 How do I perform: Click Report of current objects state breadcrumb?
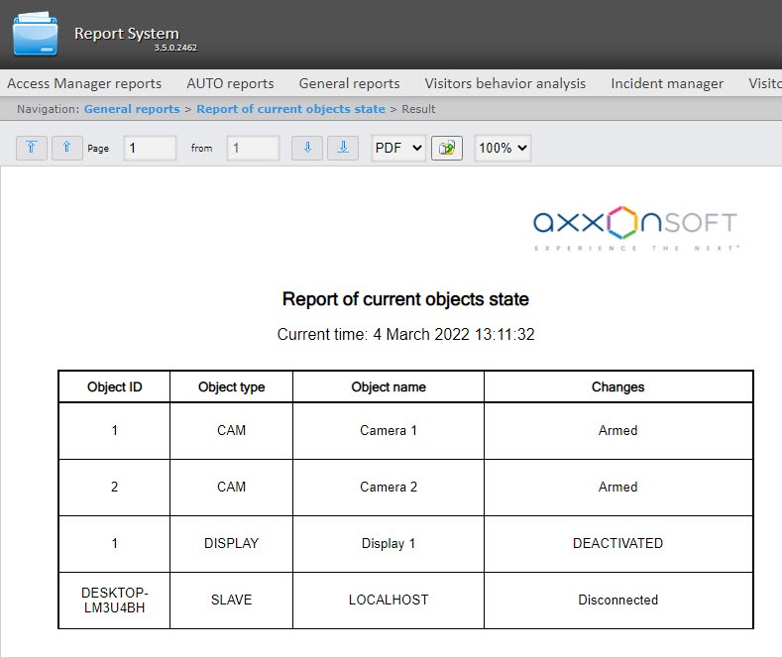pyautogui.click(x=290, y=109)
